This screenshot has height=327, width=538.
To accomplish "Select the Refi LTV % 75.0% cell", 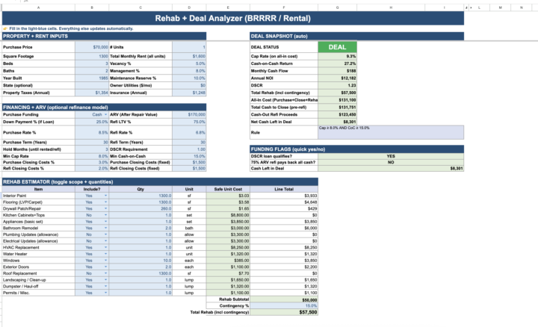I will 189,122.
